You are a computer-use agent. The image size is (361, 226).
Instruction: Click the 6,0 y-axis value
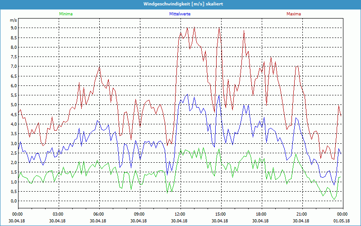click(x=14, y=85)
